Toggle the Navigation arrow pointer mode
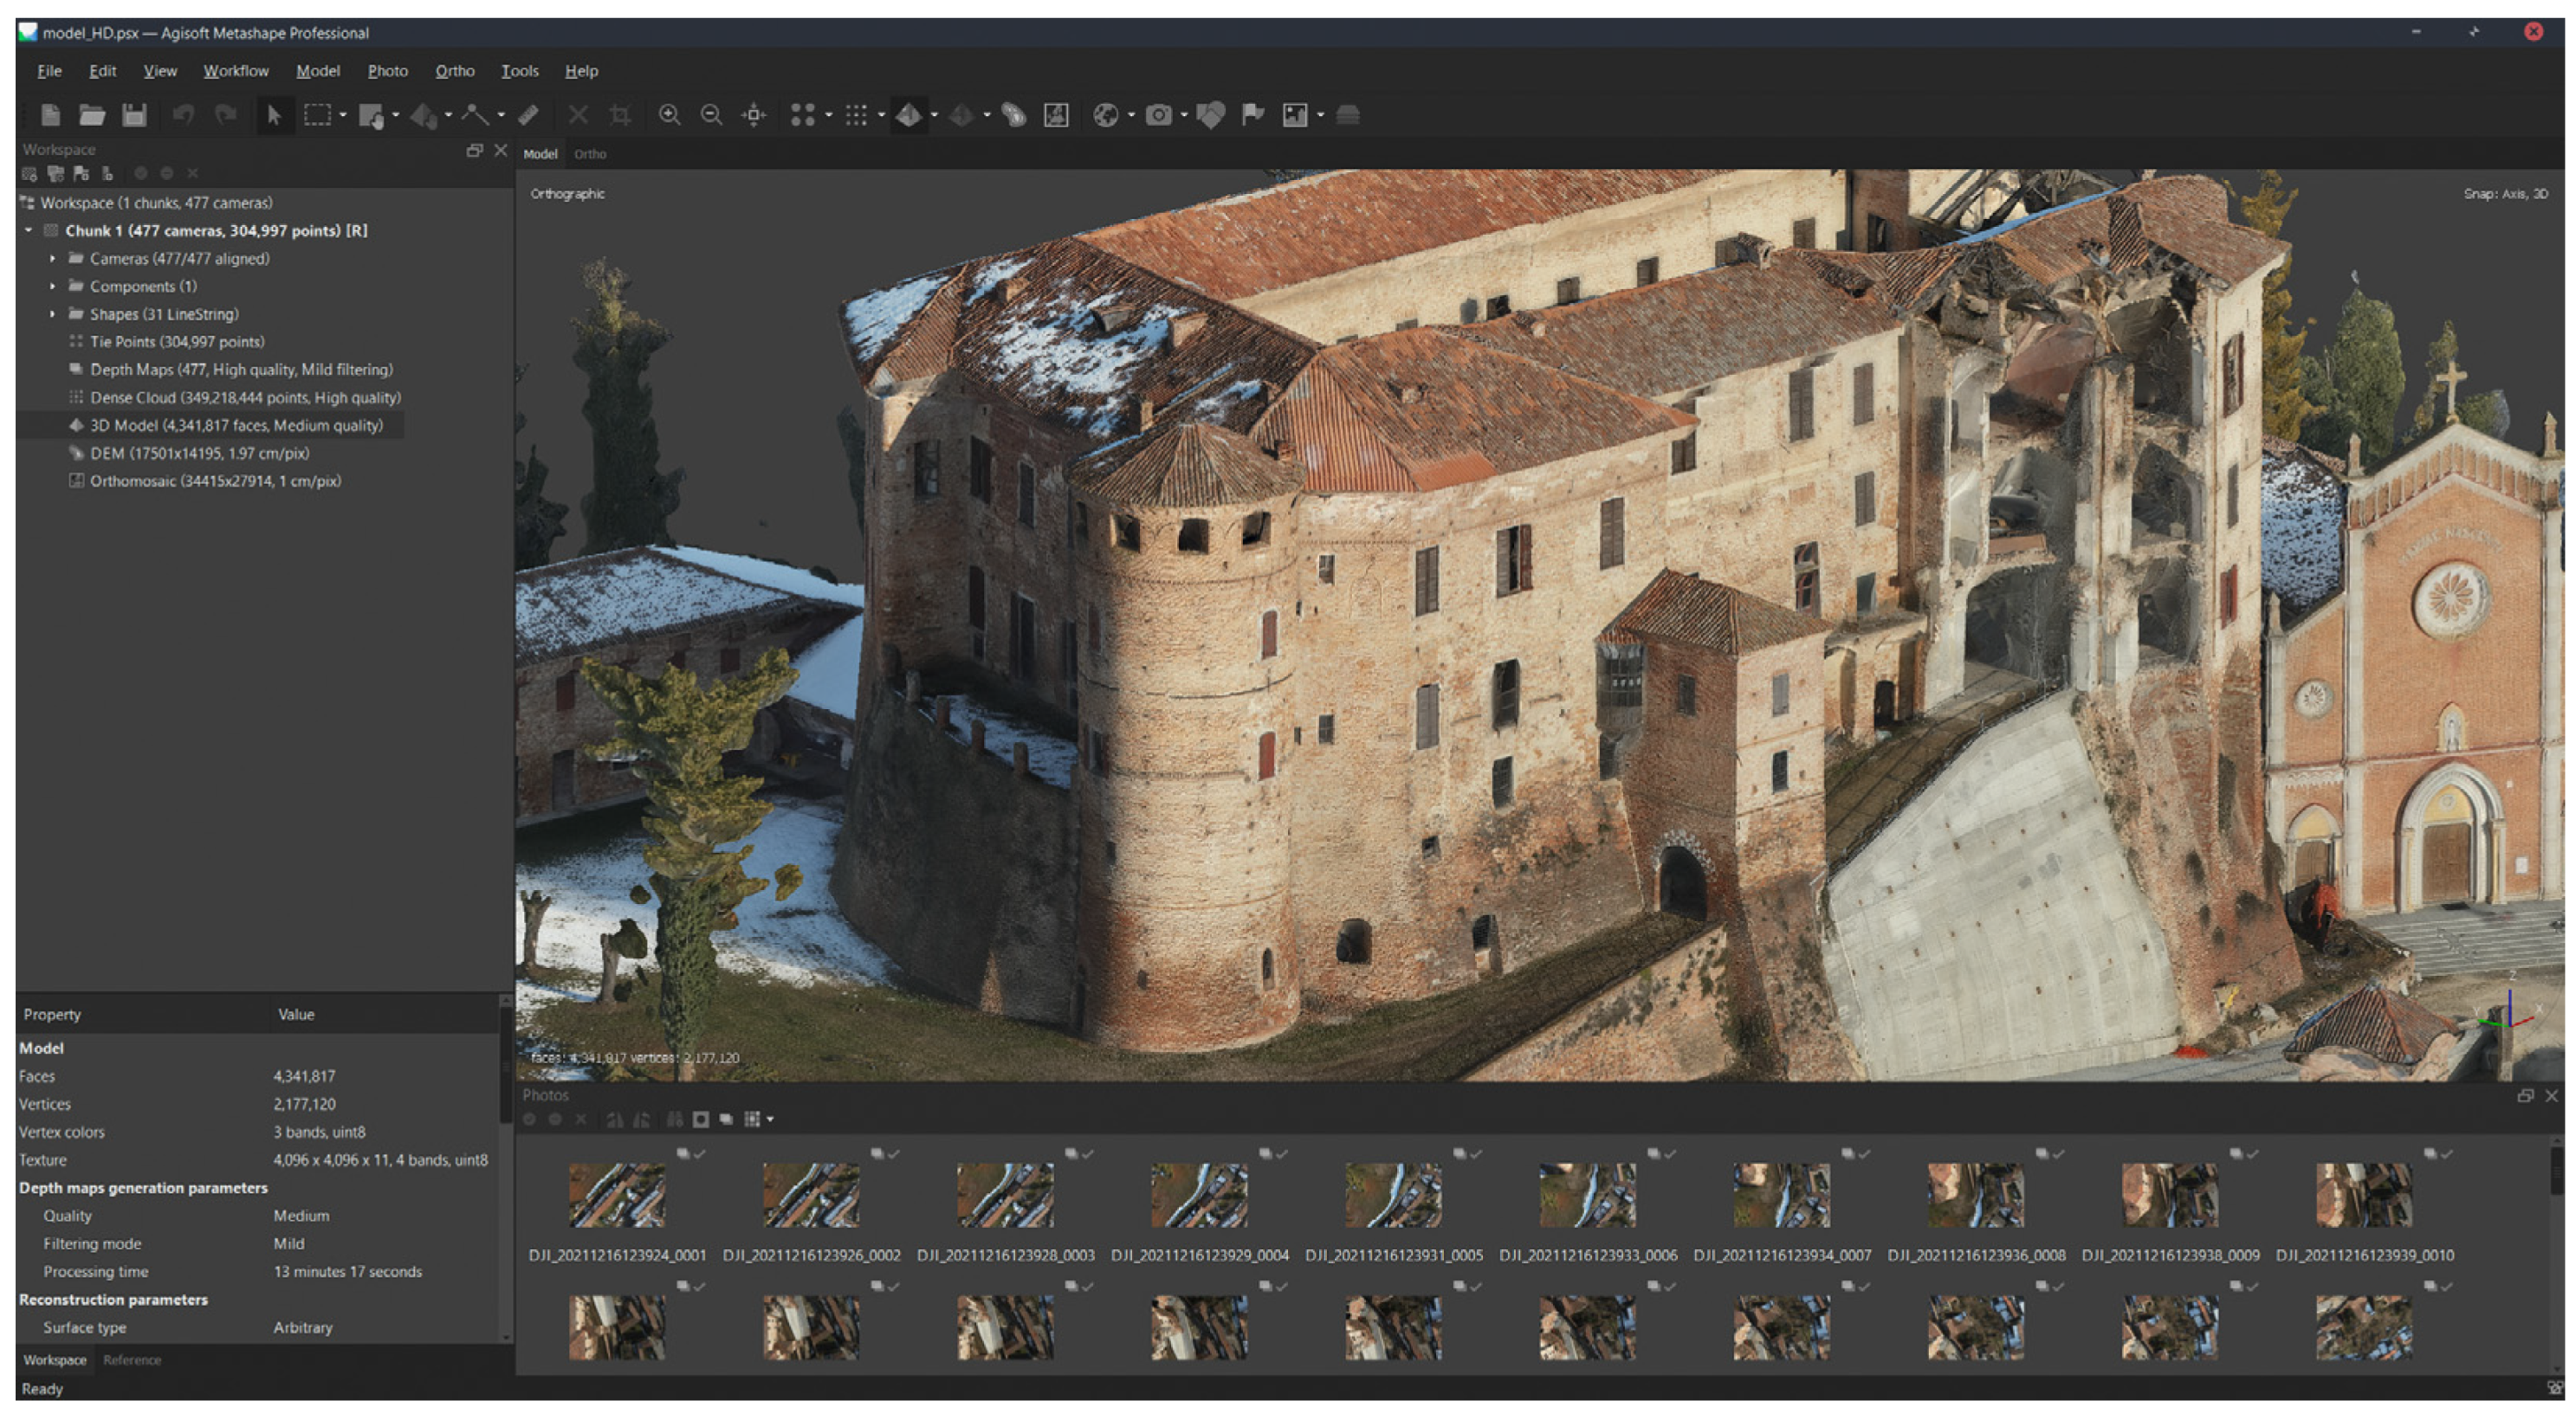Screen dimensions: 2576x1420 (273, 115)
